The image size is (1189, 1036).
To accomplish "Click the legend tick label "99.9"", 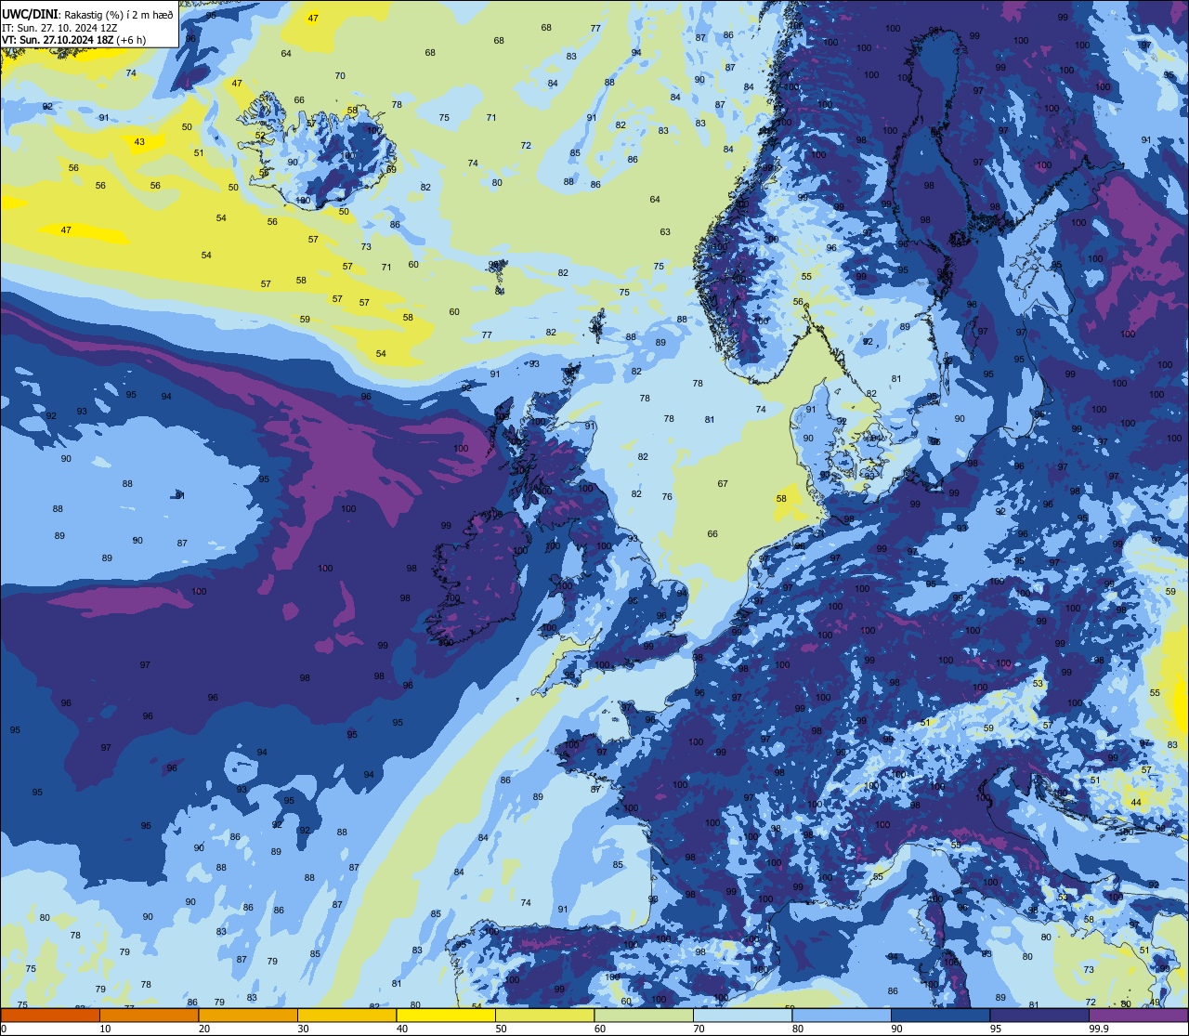I will click(x=1100, y=1029).
